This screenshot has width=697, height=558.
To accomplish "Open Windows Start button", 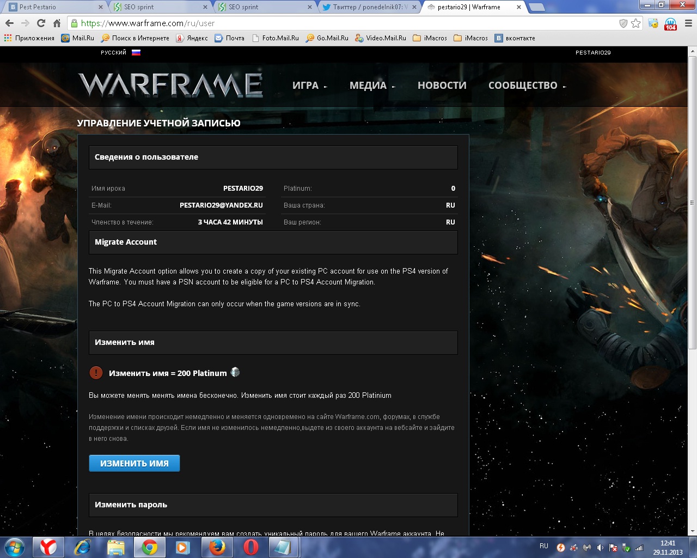I will point(15,547).
